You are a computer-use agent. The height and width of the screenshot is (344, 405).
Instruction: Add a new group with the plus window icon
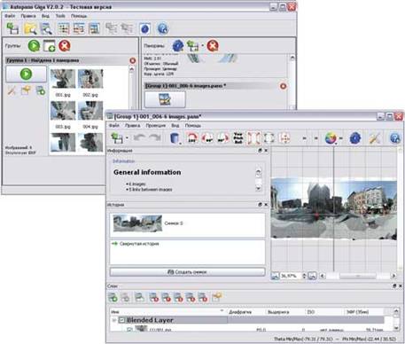pos(49,46)
